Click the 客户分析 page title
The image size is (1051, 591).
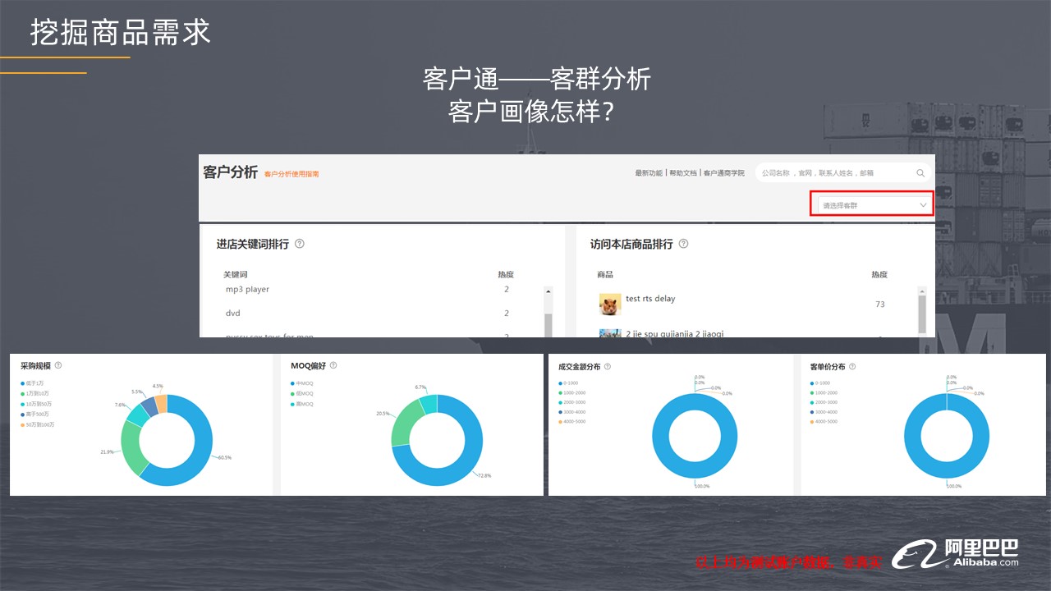(x=231, y=172)
